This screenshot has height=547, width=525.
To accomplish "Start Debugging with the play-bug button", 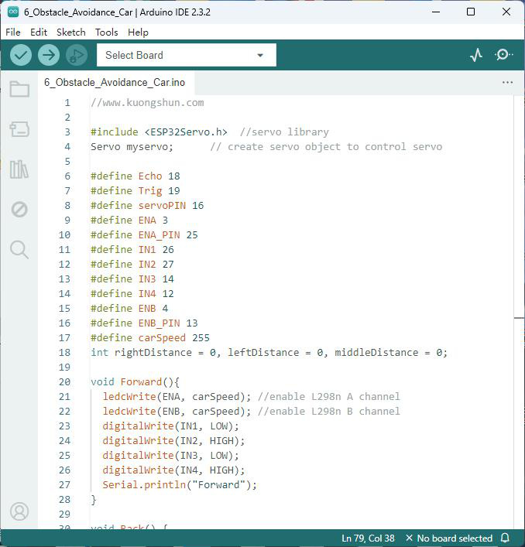I will pyautogui.click(x=77, y=55).
